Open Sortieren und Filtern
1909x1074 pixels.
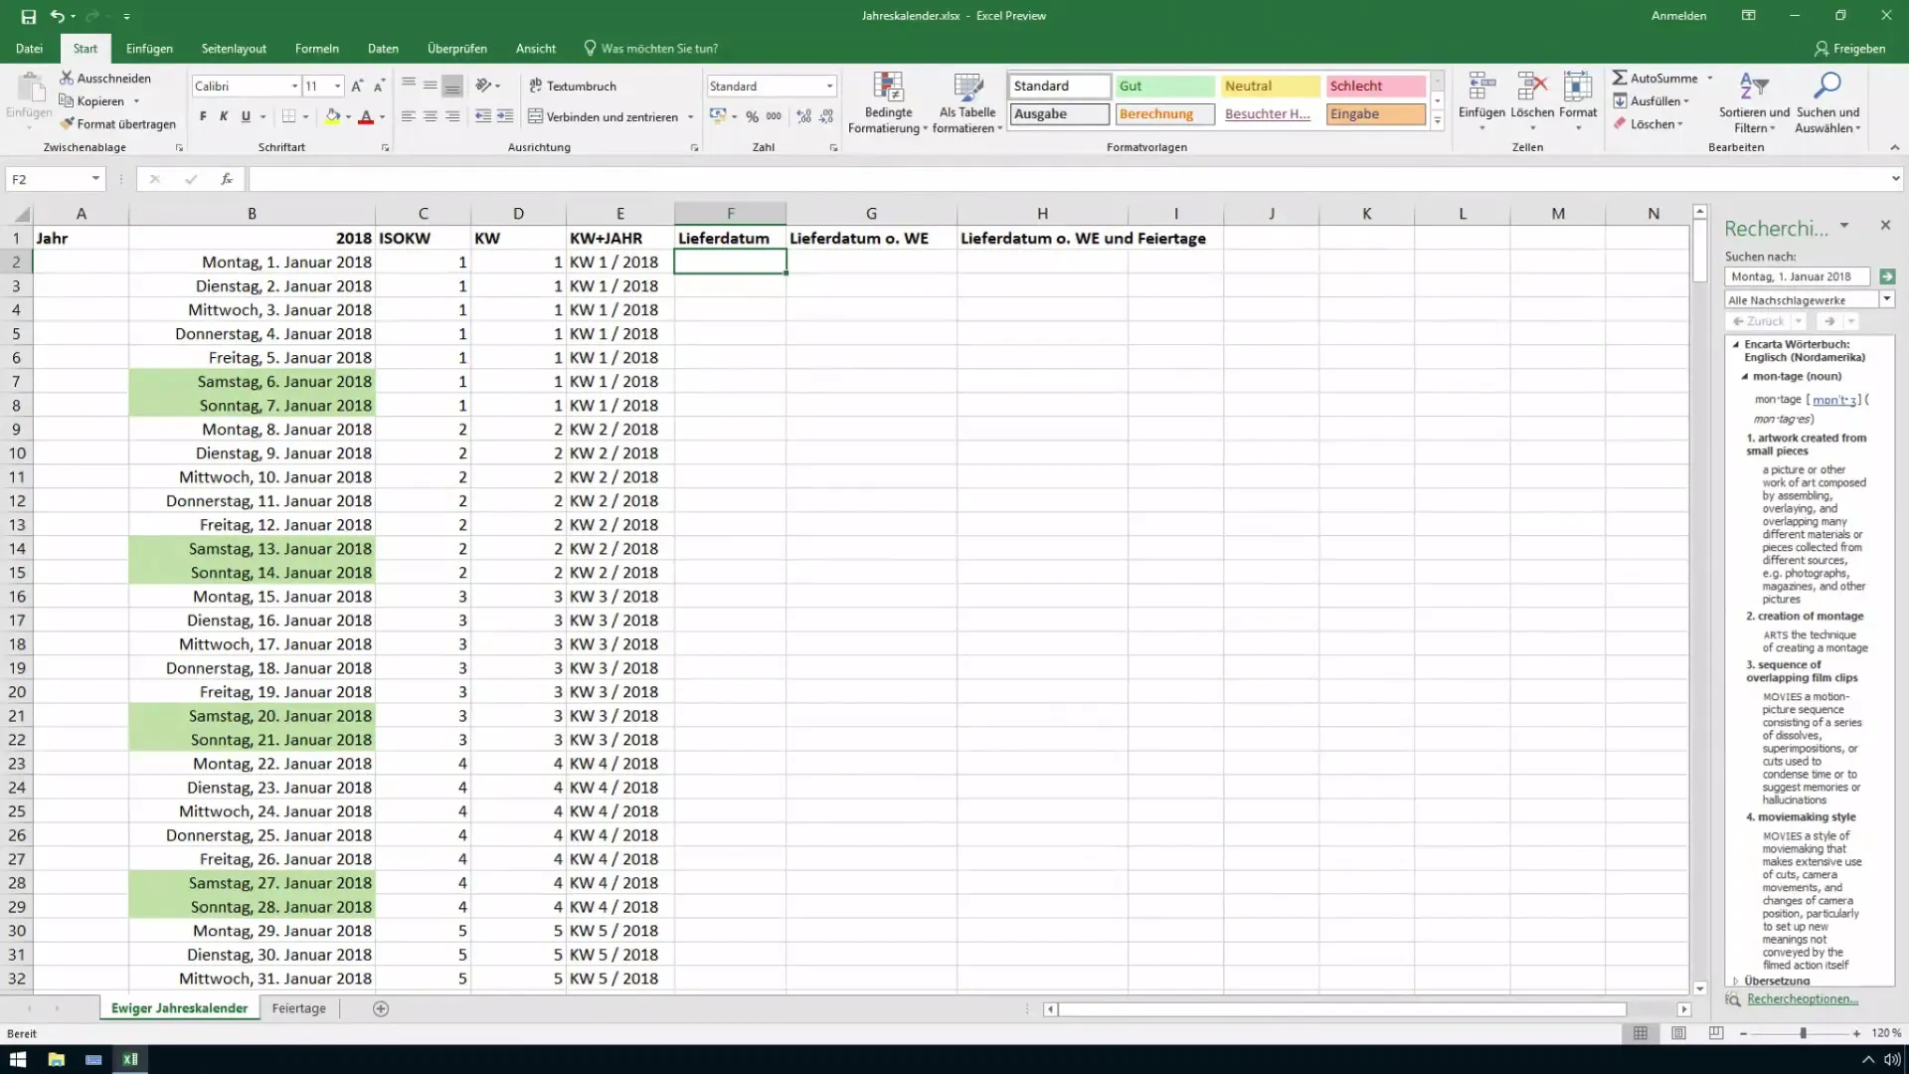click(1754, 102)
